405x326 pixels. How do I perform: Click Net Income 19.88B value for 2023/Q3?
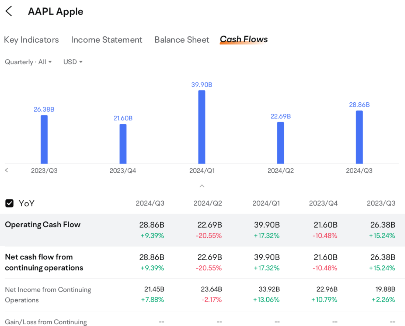coord(385,289)
